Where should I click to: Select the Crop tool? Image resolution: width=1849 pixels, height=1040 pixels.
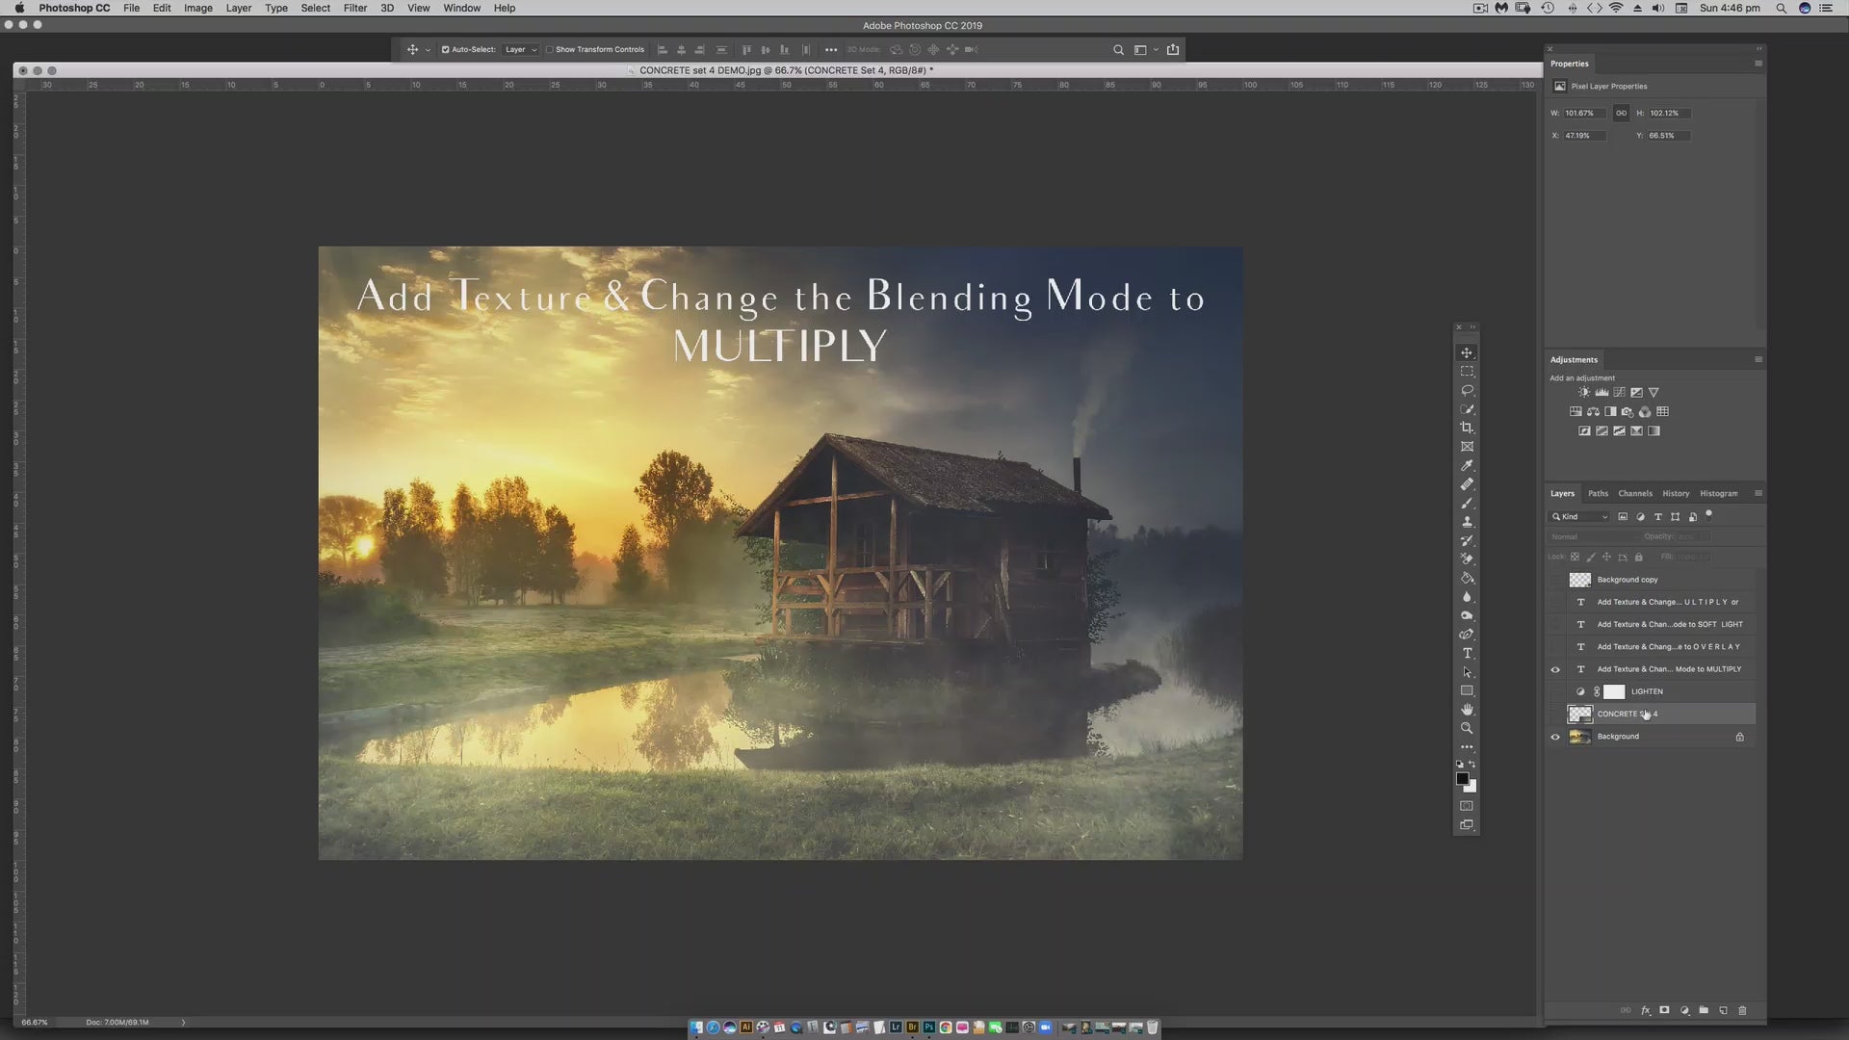click(1467, 428)
